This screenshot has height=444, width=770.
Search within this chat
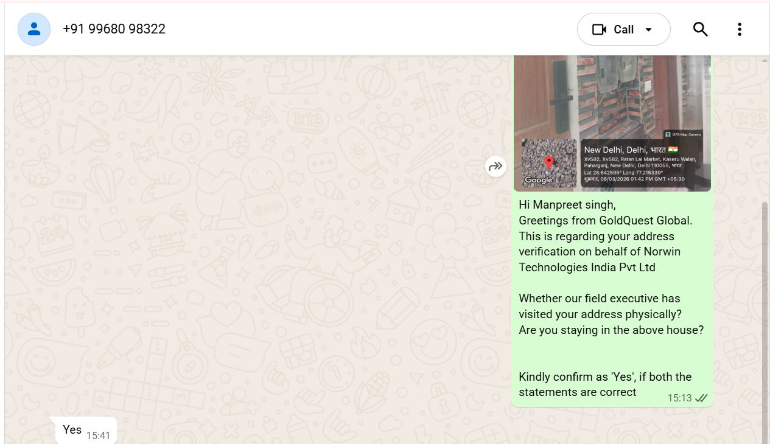point(700,29)
